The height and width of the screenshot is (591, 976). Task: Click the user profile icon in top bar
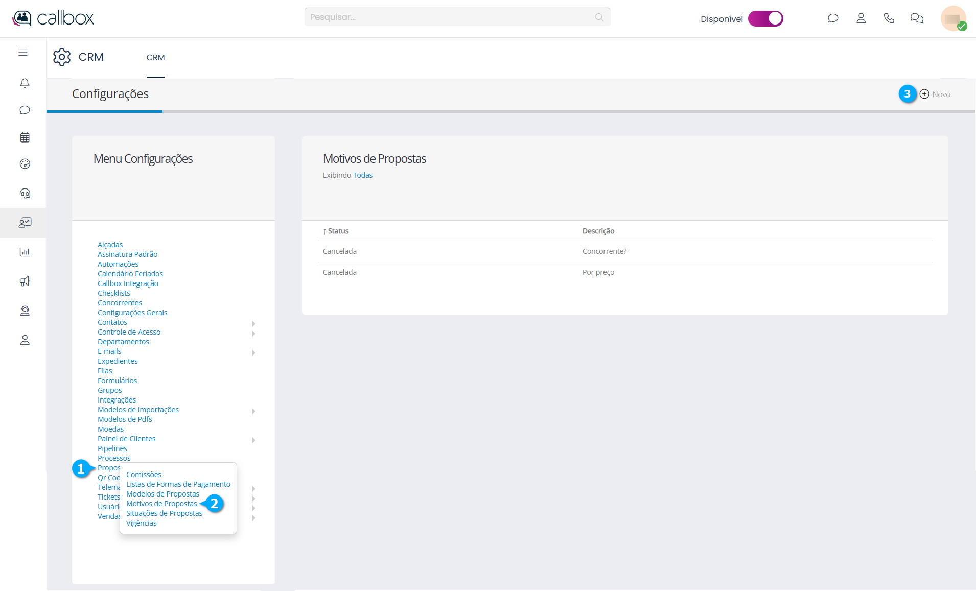[x=861, y=18]
